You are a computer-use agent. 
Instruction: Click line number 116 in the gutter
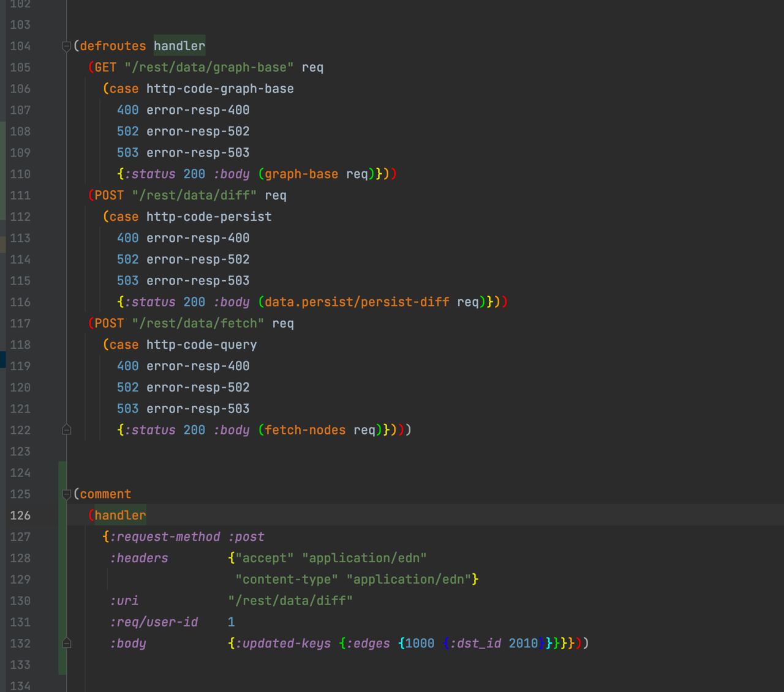pyautogui.click(x=20, y=302)
